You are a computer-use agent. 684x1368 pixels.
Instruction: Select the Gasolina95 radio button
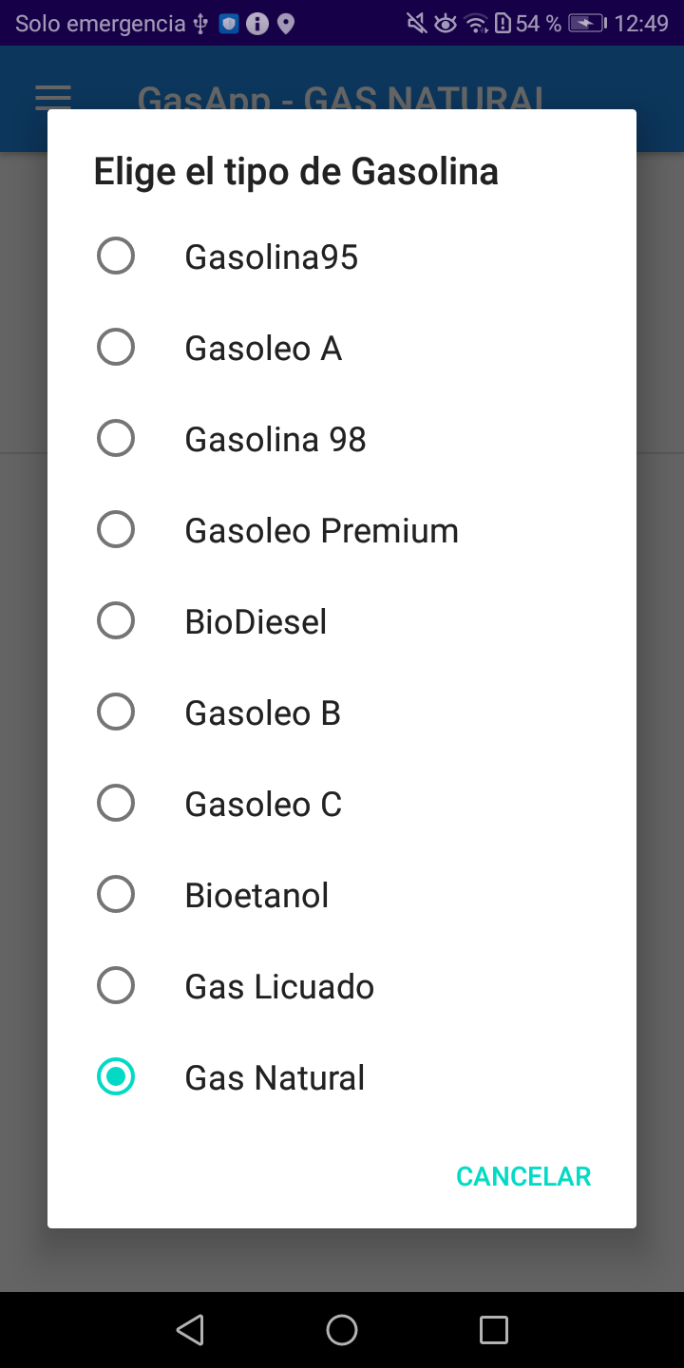click(116, 256)
